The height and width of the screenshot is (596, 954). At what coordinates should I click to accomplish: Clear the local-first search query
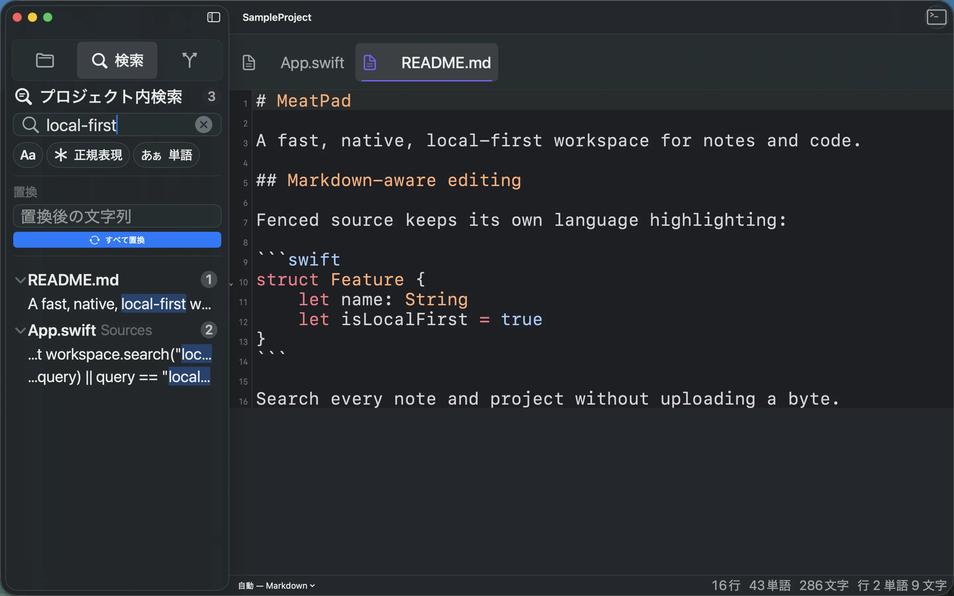[x=204, y=125]
